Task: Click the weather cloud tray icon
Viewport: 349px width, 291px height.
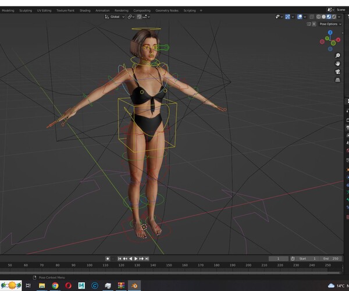Action: [x=331, y=286]
